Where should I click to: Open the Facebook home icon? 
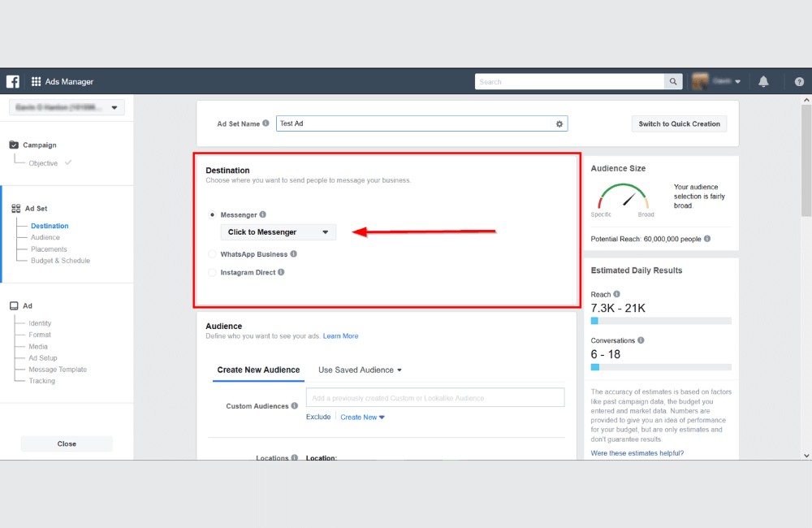pos(12,81)
